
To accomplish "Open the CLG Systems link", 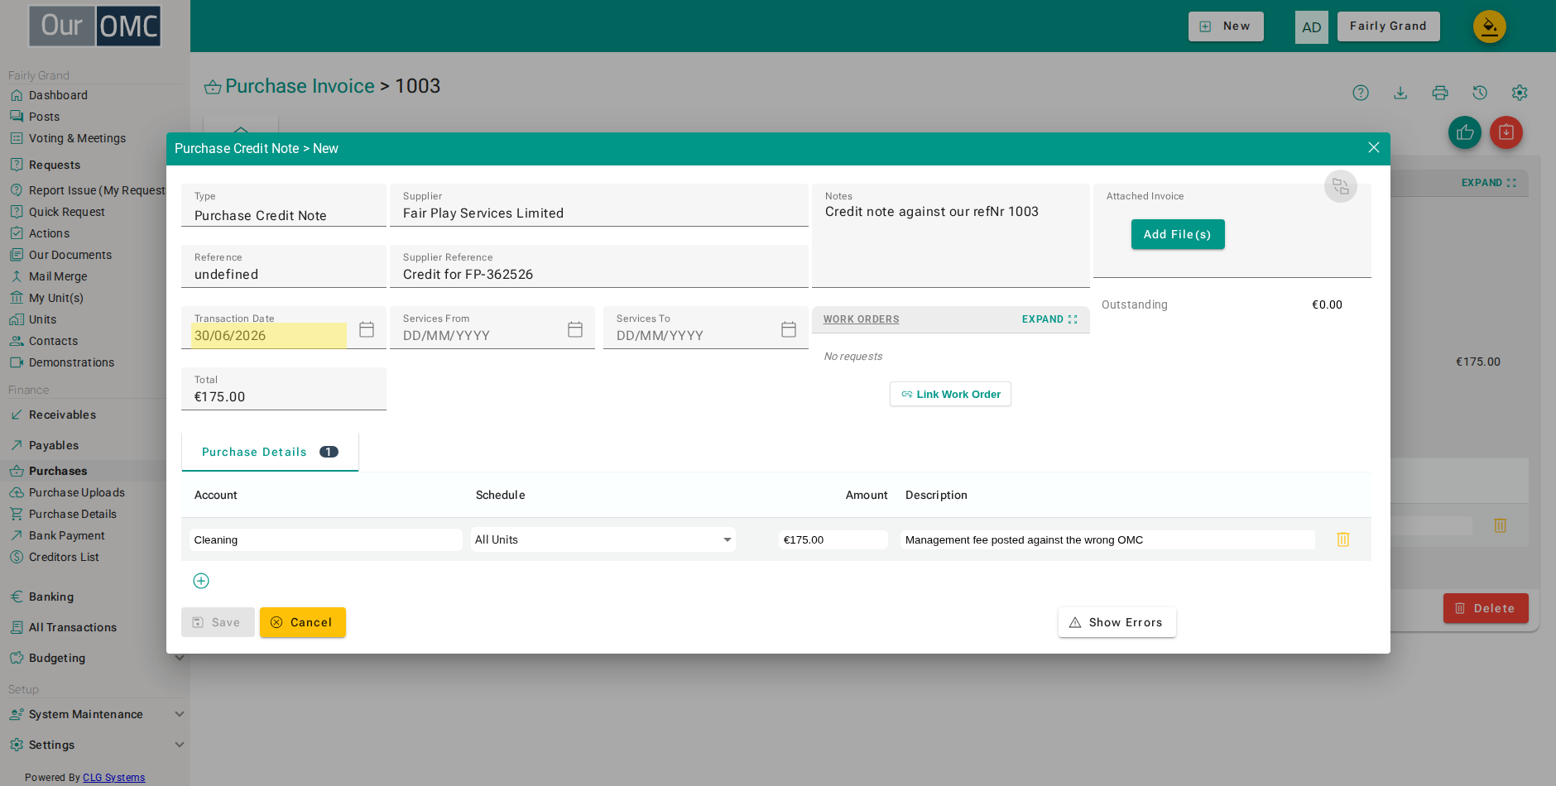I will point(113,778).
